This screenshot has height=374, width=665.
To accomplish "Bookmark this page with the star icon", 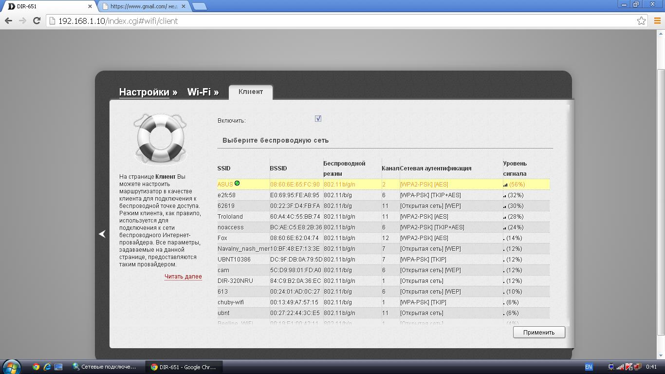I will [641, 21].
